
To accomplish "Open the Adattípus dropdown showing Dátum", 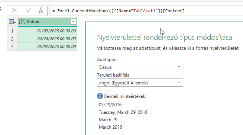I will [140, 67].
